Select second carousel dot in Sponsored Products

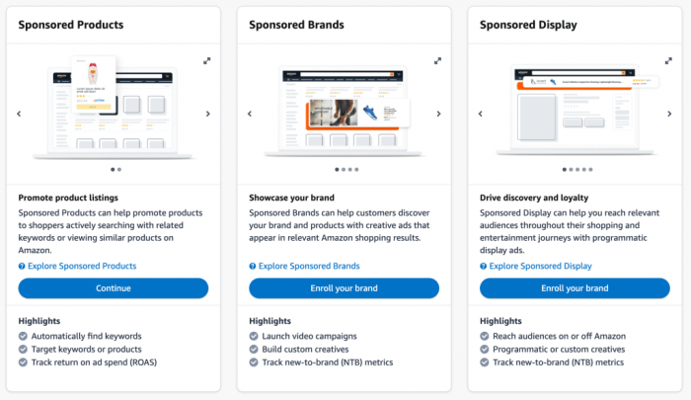(x=118, y=170)
